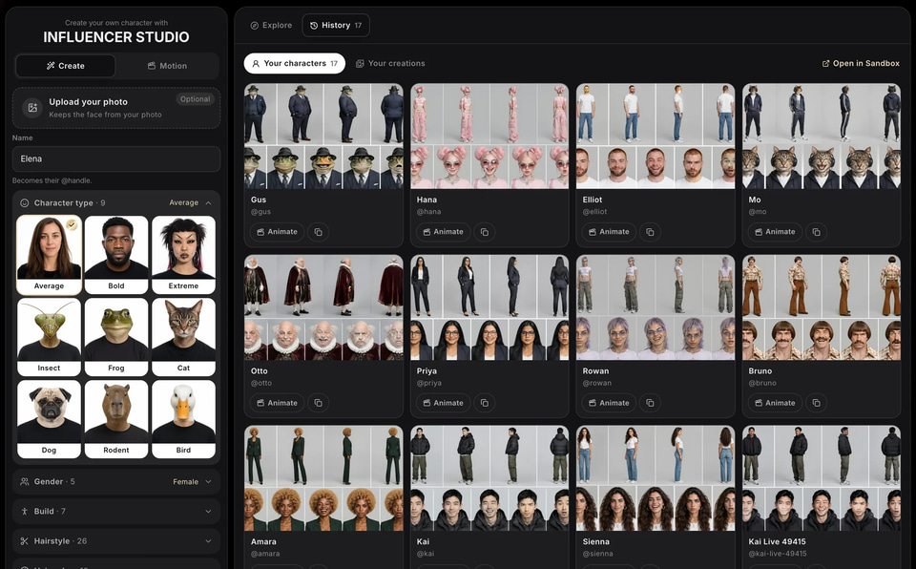Select the Rodent character type
This screenshot has height=569, width=916.
(x=116, y=419)
